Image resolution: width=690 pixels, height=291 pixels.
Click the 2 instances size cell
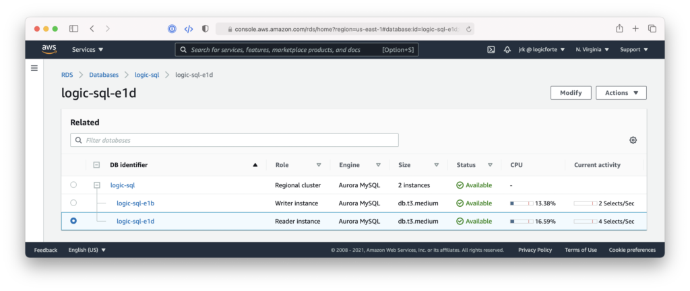pos(414,185)
